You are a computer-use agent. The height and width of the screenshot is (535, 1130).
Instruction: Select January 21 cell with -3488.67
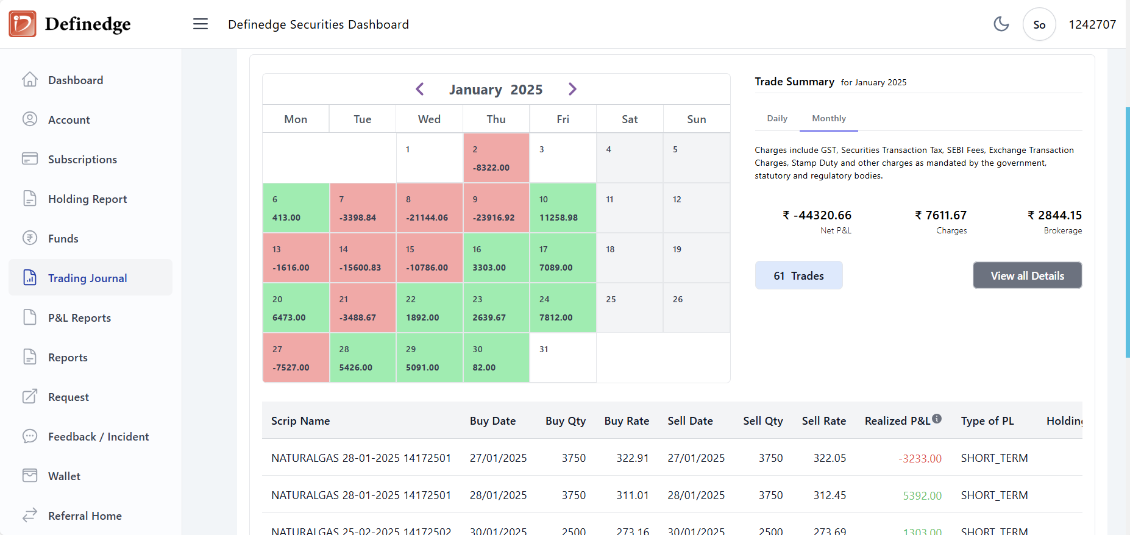pyautogui.click(x=363, y=308)
